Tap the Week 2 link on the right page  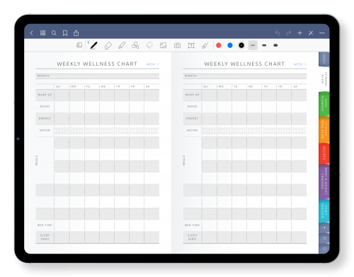point(300,64)
